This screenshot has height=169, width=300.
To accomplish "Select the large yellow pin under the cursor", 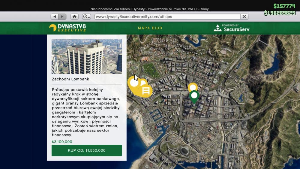I will (x=133, y=83).
